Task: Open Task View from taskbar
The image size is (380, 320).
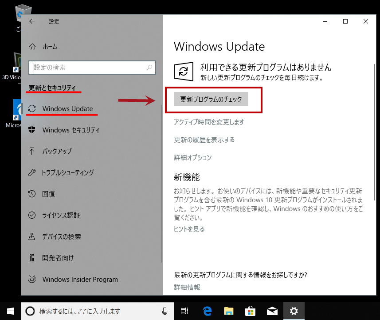Action: (x=184, y=311)
